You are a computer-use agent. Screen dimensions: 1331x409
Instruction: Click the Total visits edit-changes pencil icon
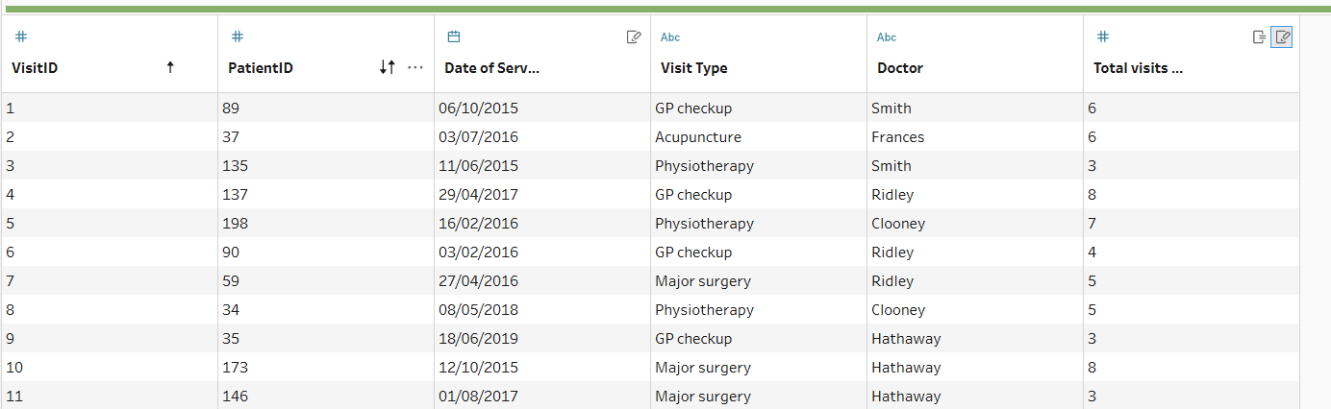pyautogui.click(x=1282, y=37)
